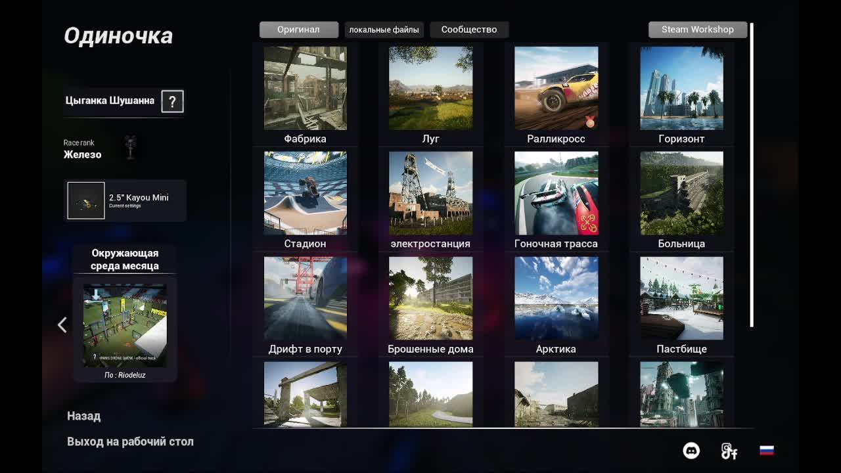Select the Луг map thumbnail

pos(431,88)
